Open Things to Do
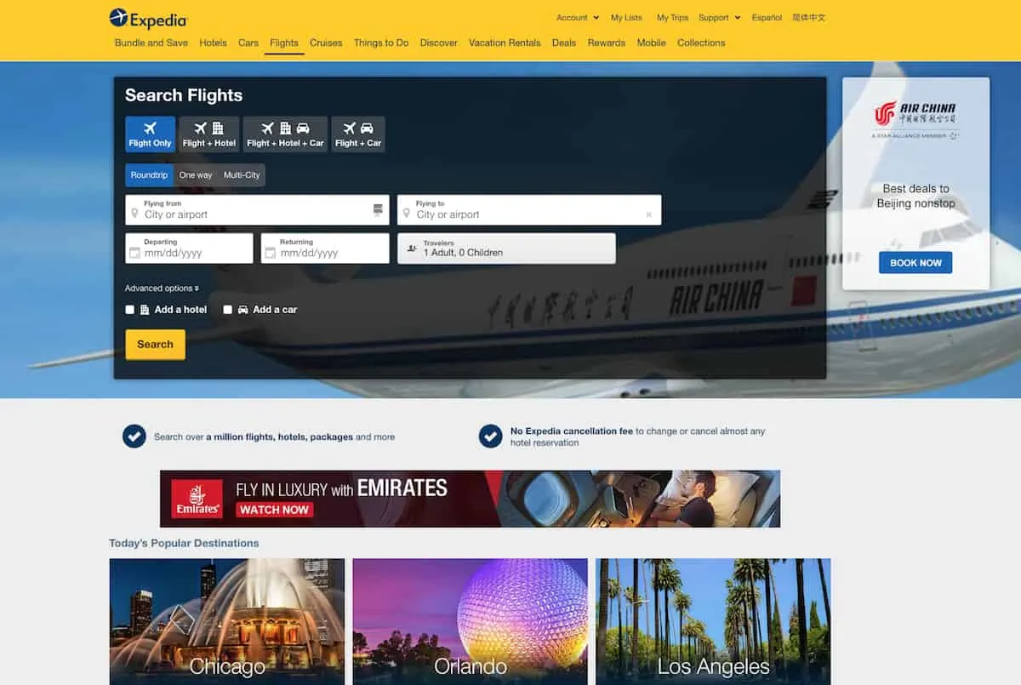Viewport: 1021px width, 685px height. pos(381,43)
